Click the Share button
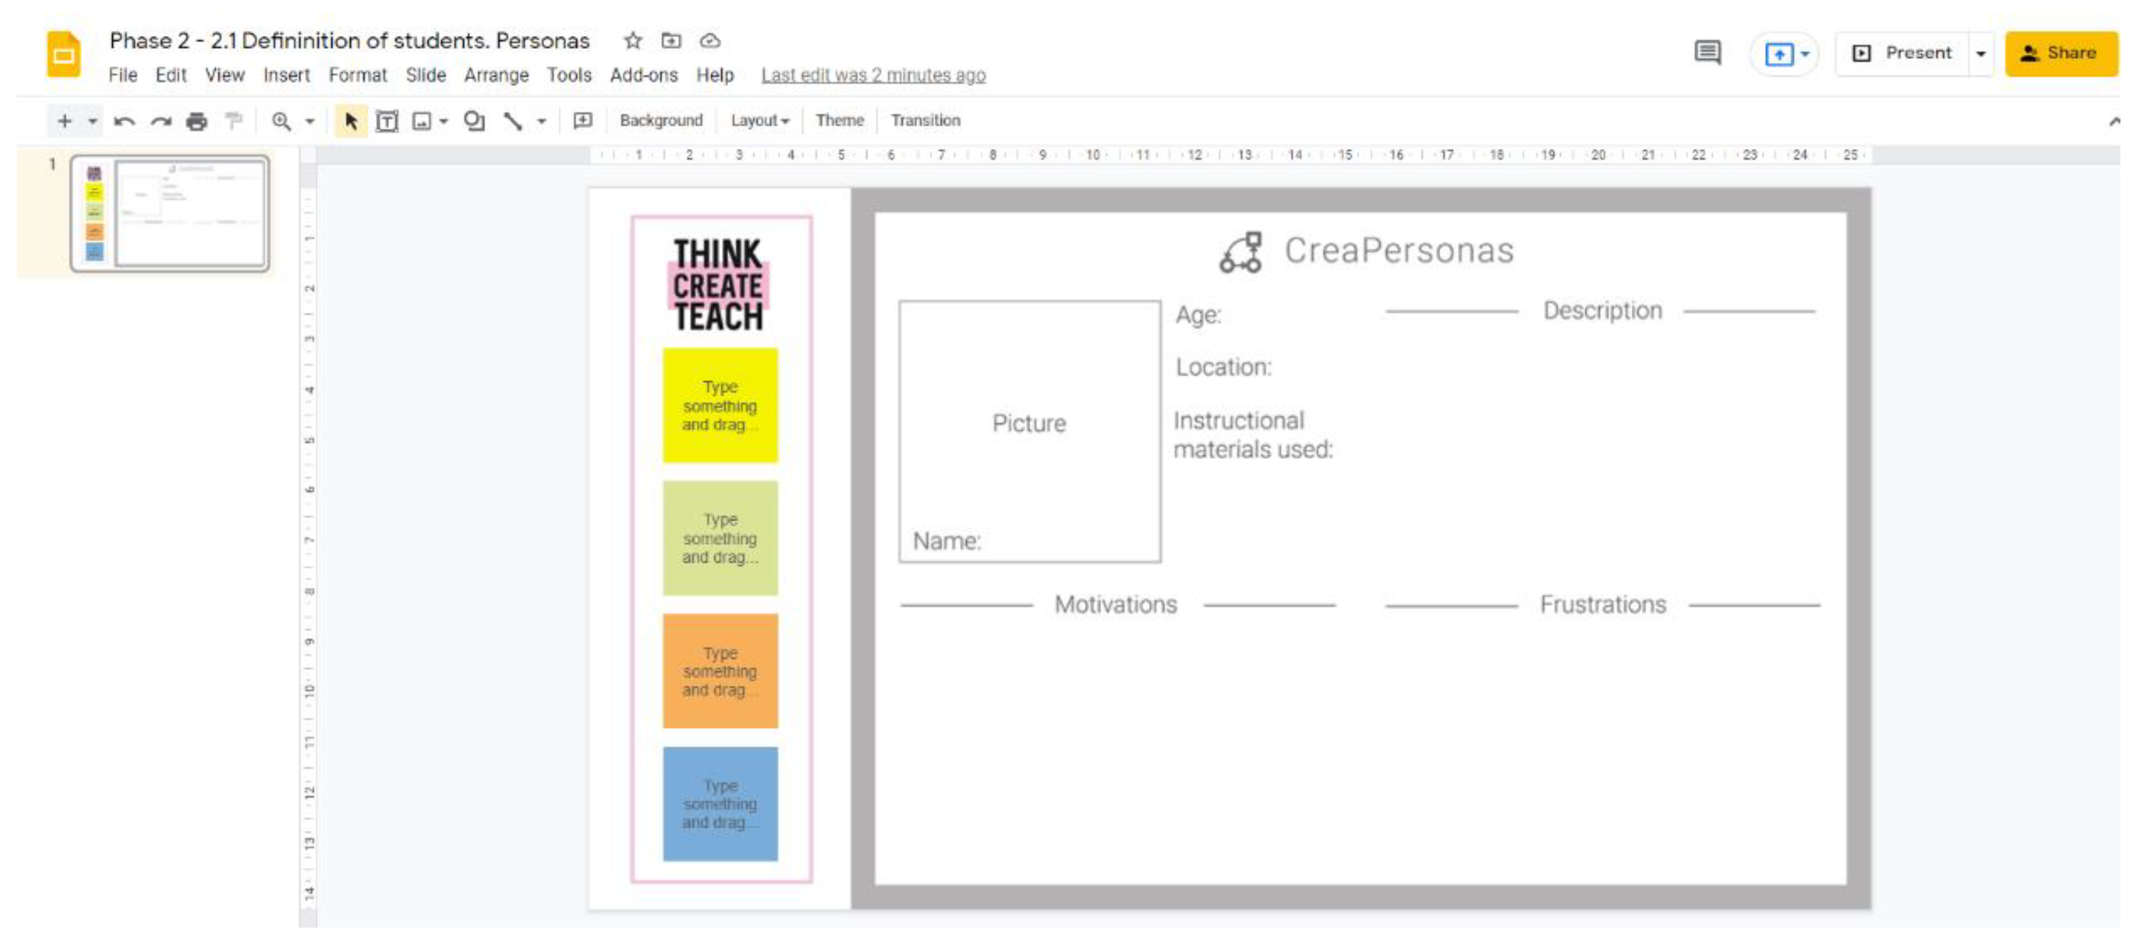Viewport: 2144px width, 945px height. tap(2060, 54)
